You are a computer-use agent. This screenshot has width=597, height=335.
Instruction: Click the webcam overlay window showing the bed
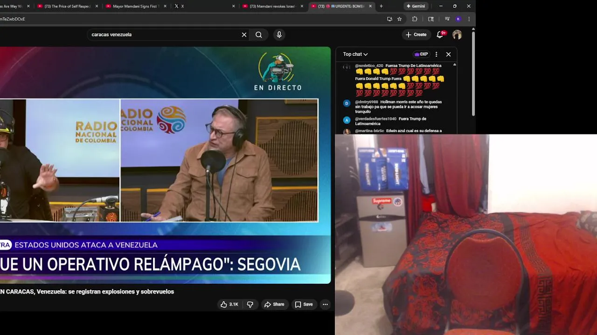(466, 234)
